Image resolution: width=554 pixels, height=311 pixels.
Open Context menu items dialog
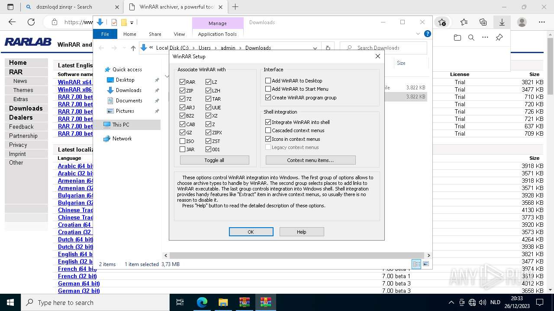click(310, 160)
